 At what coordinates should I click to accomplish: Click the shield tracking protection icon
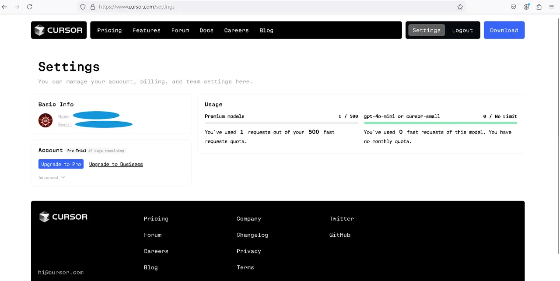pos(83,7)
